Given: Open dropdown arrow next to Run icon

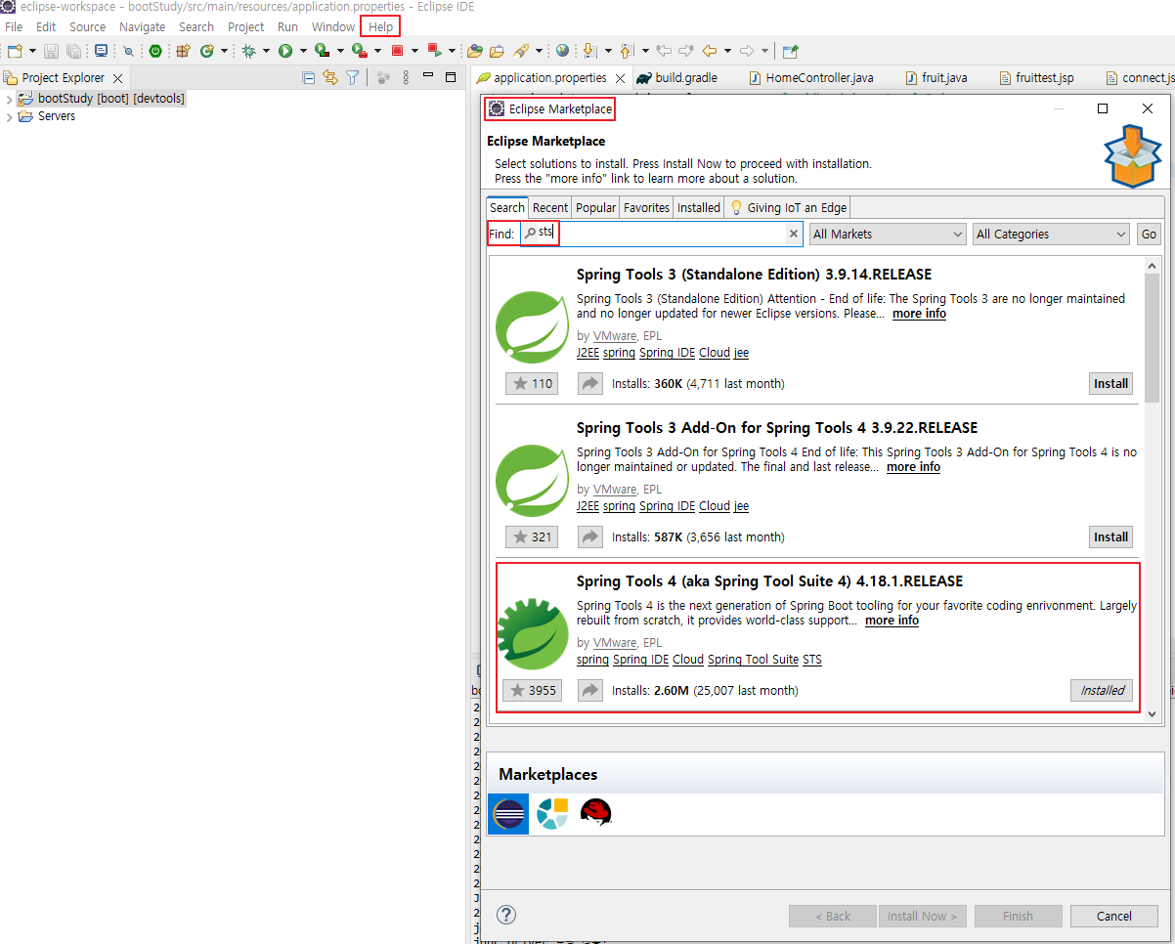Looking at the screenshot, I should [x=303, y=51].
